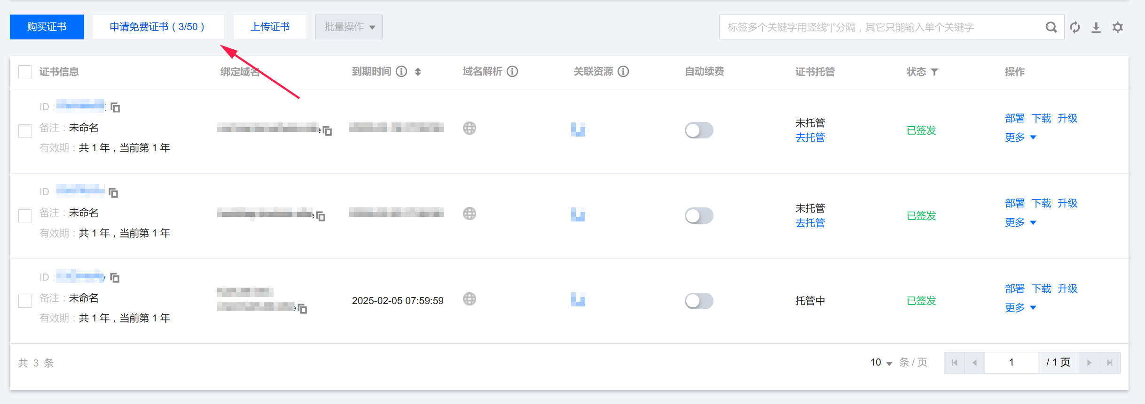Image resolution: width=1145 pixels, height=404 pixels.
Task: Open the 批量操作 dropdown
Action: pyautogui.click(x=349, y=27)
